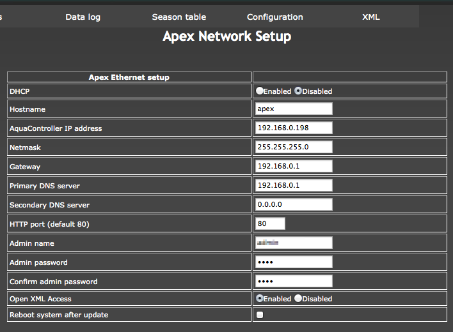Click the Confirm admin password label
Image resolution: width=453 pixels, height=332 pixels.
54,282
